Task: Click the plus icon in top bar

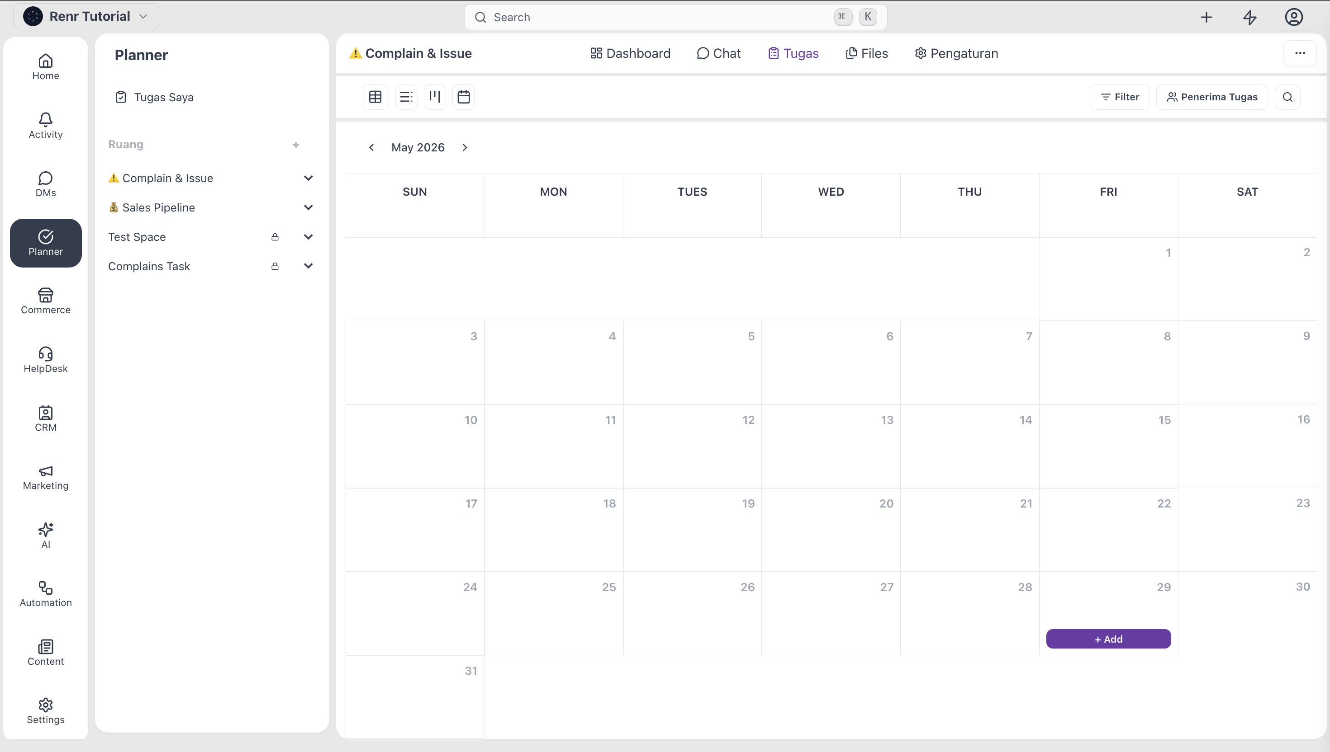Action: tap(1206, 17)
